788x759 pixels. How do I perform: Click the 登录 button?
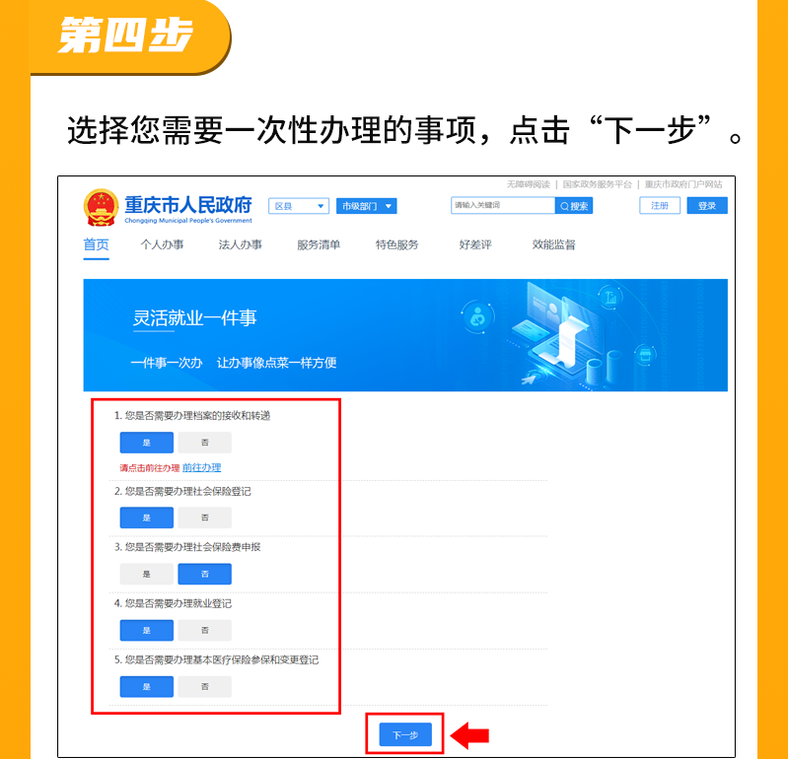(x=706, y=205)
